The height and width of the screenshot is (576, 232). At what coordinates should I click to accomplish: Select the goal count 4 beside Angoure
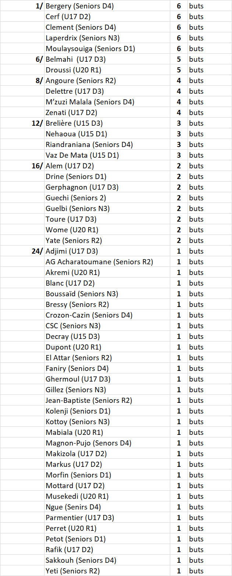179,81
